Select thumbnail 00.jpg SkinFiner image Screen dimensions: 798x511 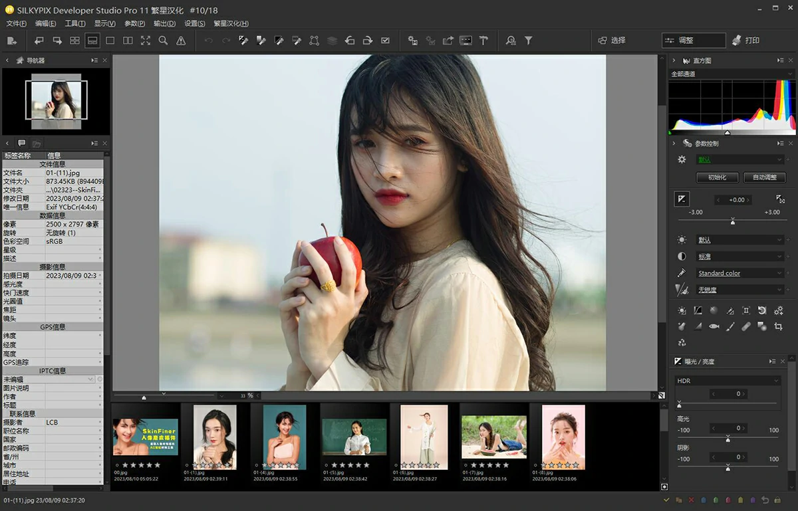pyautogui.click(x=146, y=437)
